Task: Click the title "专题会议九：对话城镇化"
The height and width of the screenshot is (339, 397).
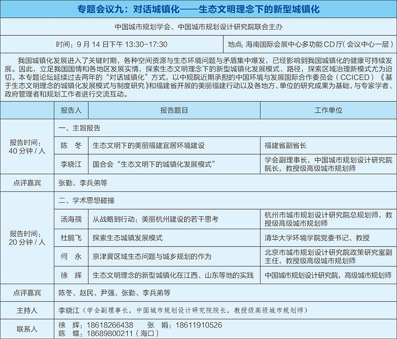Action: pos(198,9)
